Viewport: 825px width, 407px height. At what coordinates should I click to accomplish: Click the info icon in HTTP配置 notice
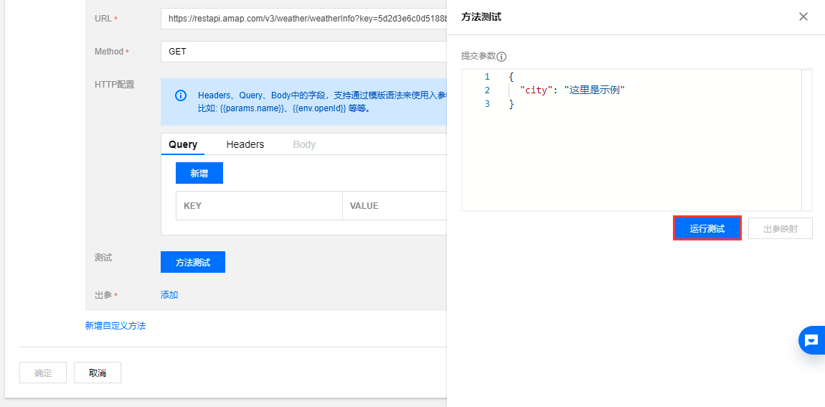point(181,95)
